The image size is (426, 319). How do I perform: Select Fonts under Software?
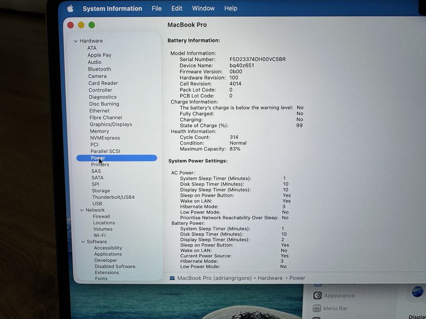click(x=101, y=278)
